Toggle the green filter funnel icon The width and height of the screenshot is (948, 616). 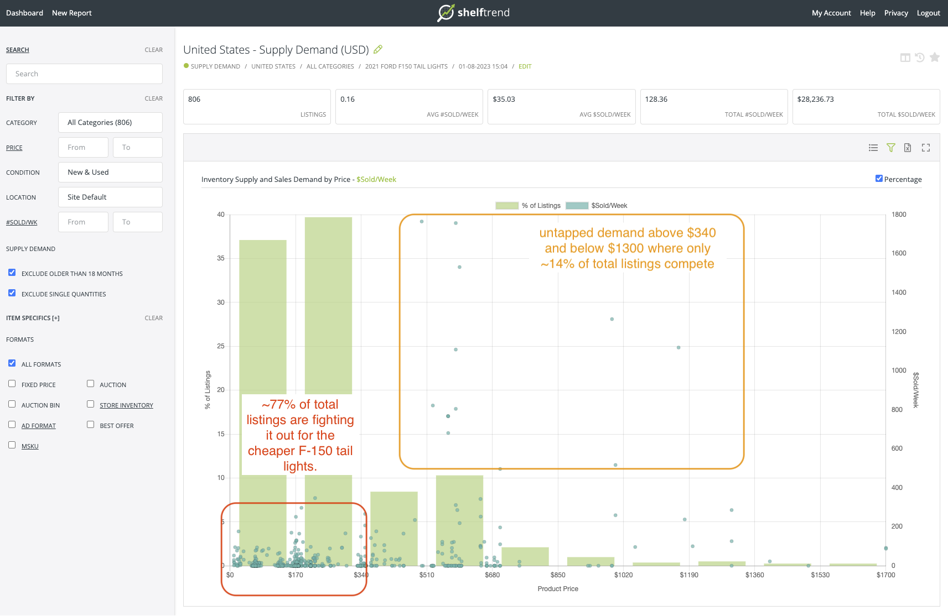[x=891, y=148]
